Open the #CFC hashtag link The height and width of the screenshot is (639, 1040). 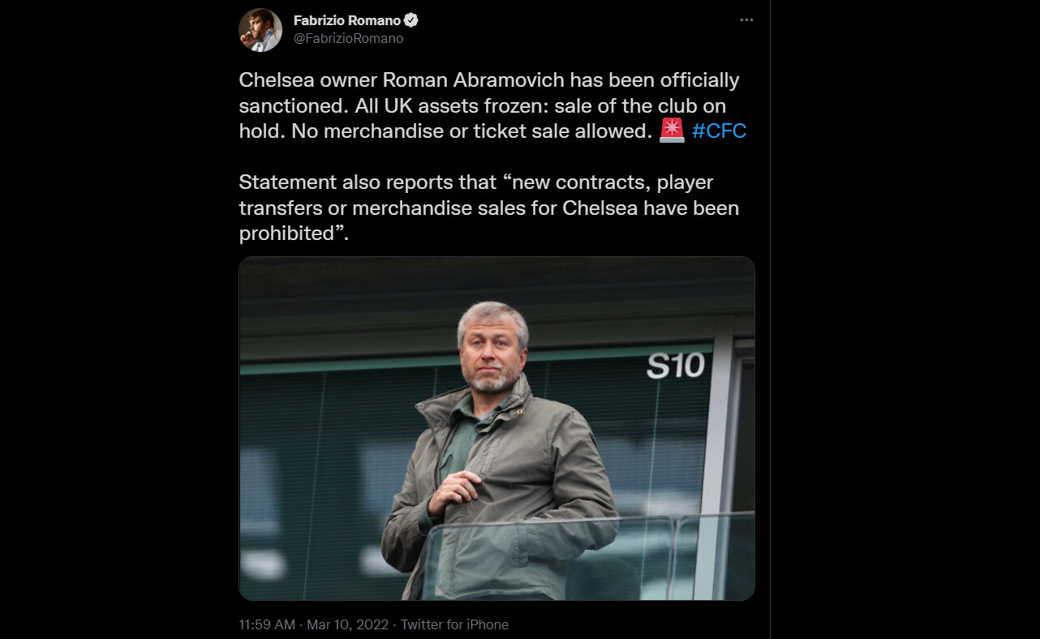click(x=719, y=131)
